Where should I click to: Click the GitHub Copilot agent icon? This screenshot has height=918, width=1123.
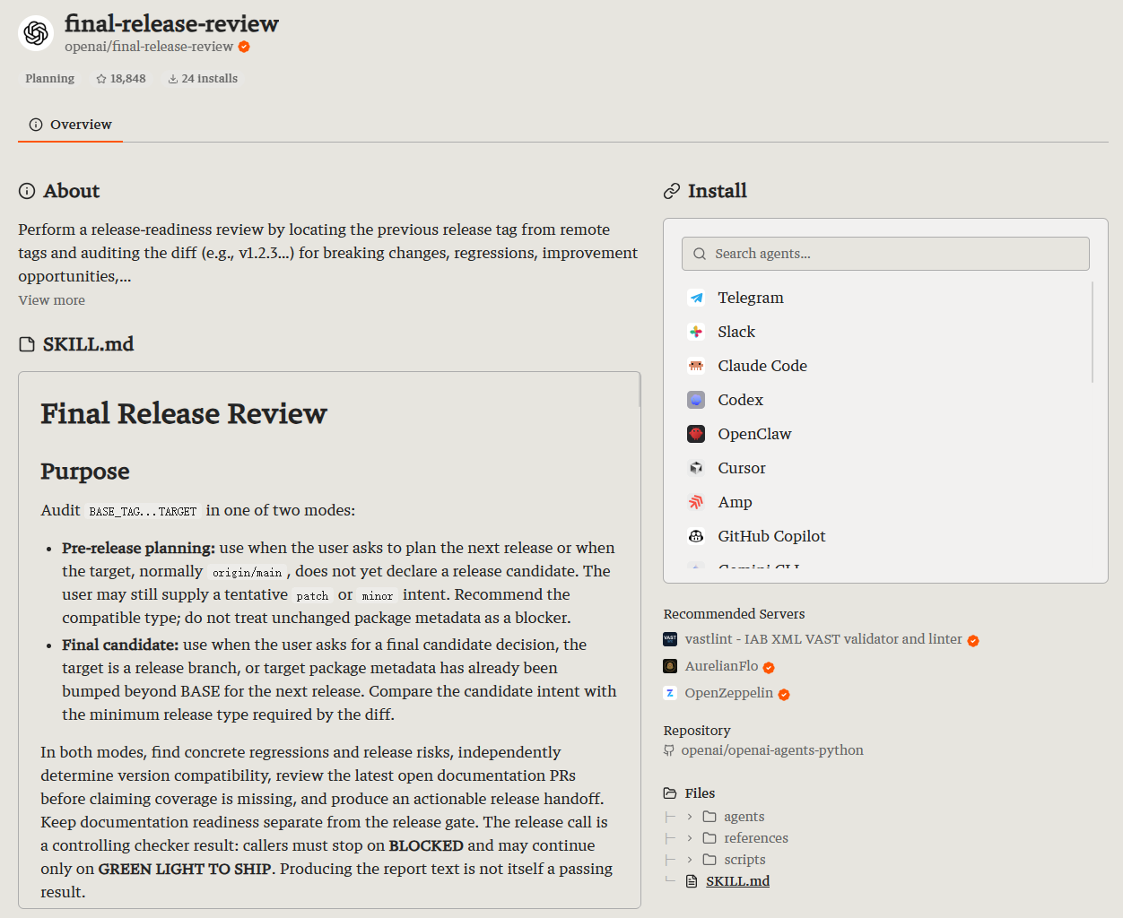coord(696,536)
